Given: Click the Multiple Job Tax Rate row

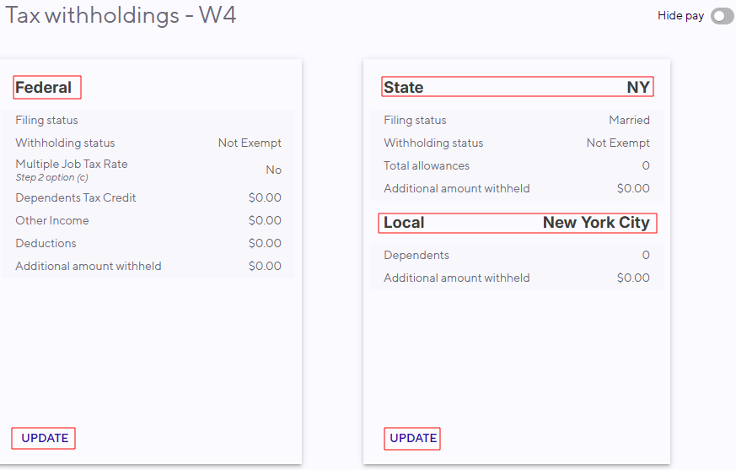Looking at the screenshot, I should 148,170.
